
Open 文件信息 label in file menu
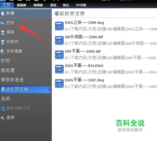coord(14,51)
